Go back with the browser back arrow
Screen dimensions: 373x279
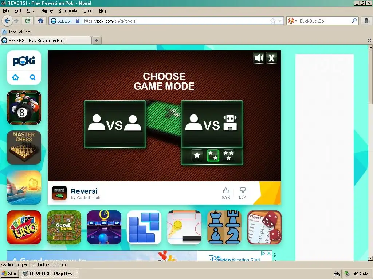click(7, 21)
